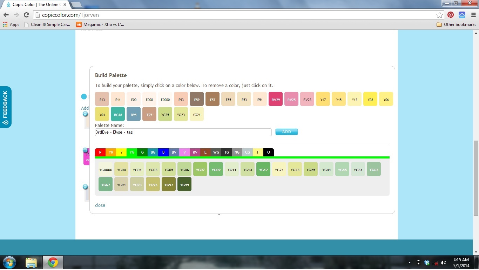The height and width of the screenshot is (270, 479).
Task: Remove RV29 from the selected palette
Action: tap(276, 99)
